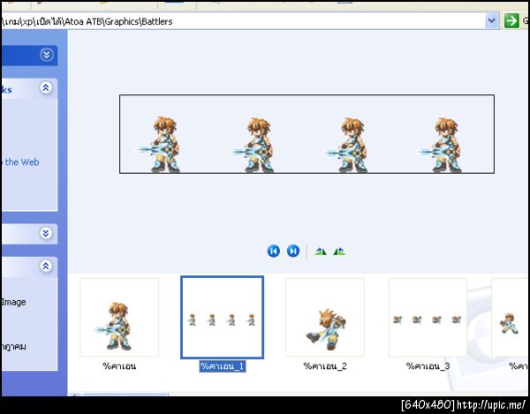Click the 'the Web' sidebar link

point(20,162)
